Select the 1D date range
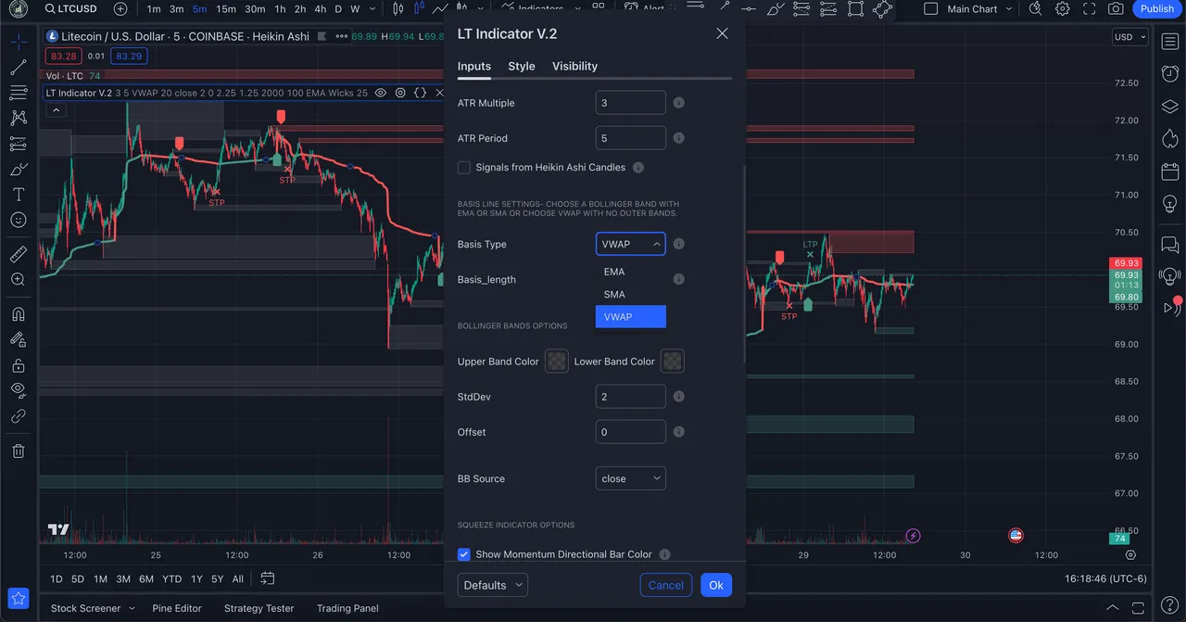 56,578
